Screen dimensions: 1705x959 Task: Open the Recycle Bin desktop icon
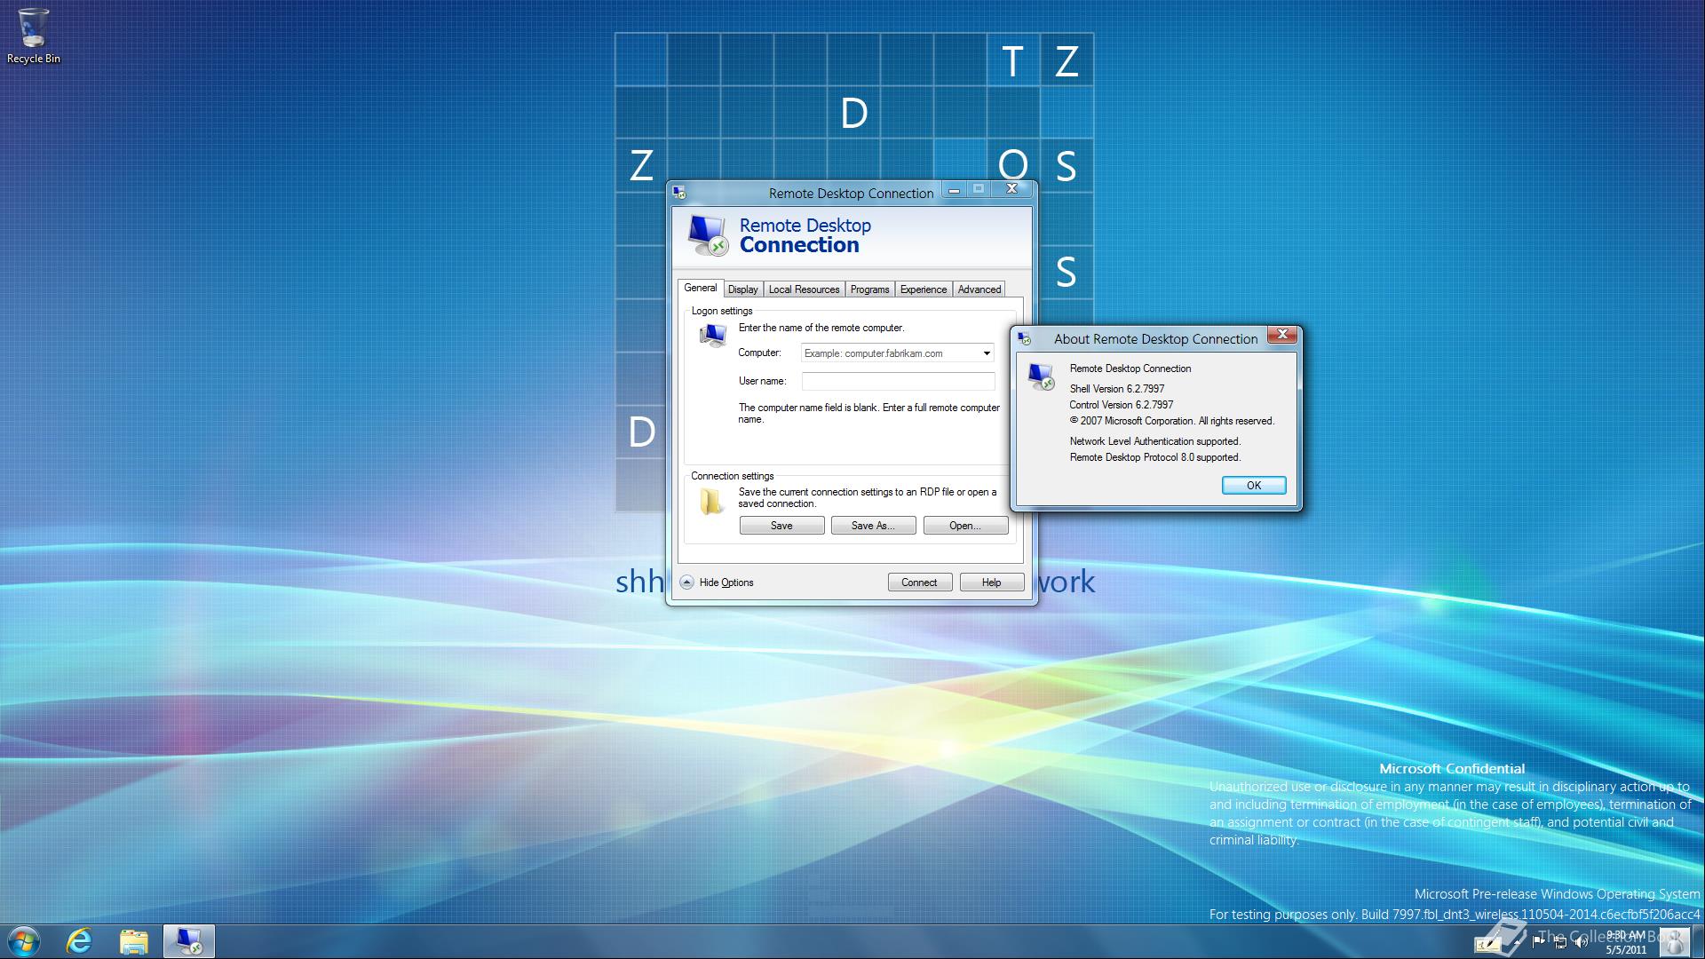tap(33, 36)
